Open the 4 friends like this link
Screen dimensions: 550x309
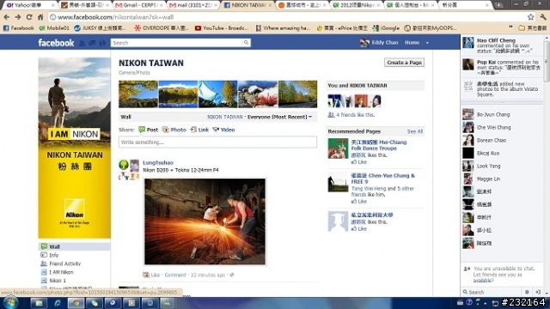coord(355,114)
